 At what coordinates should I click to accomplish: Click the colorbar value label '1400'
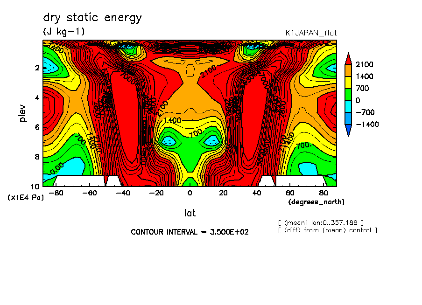coord(365,76)
